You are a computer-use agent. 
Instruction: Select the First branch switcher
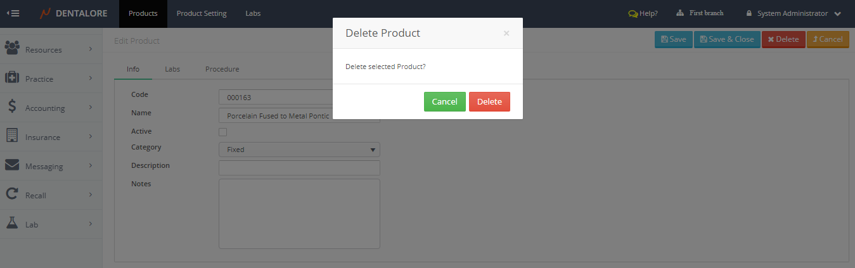700,13
